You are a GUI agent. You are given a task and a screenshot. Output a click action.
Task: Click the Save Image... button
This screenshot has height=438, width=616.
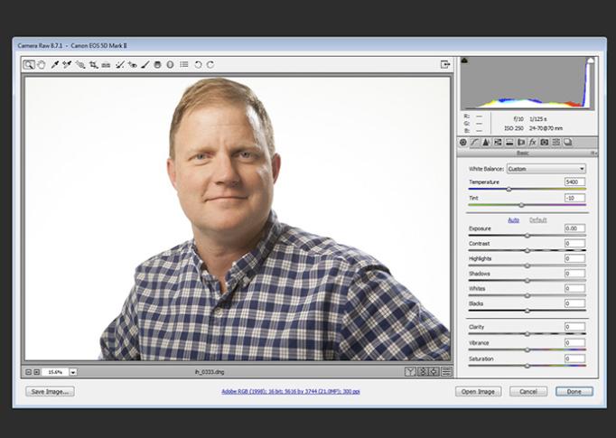point(50,392)
